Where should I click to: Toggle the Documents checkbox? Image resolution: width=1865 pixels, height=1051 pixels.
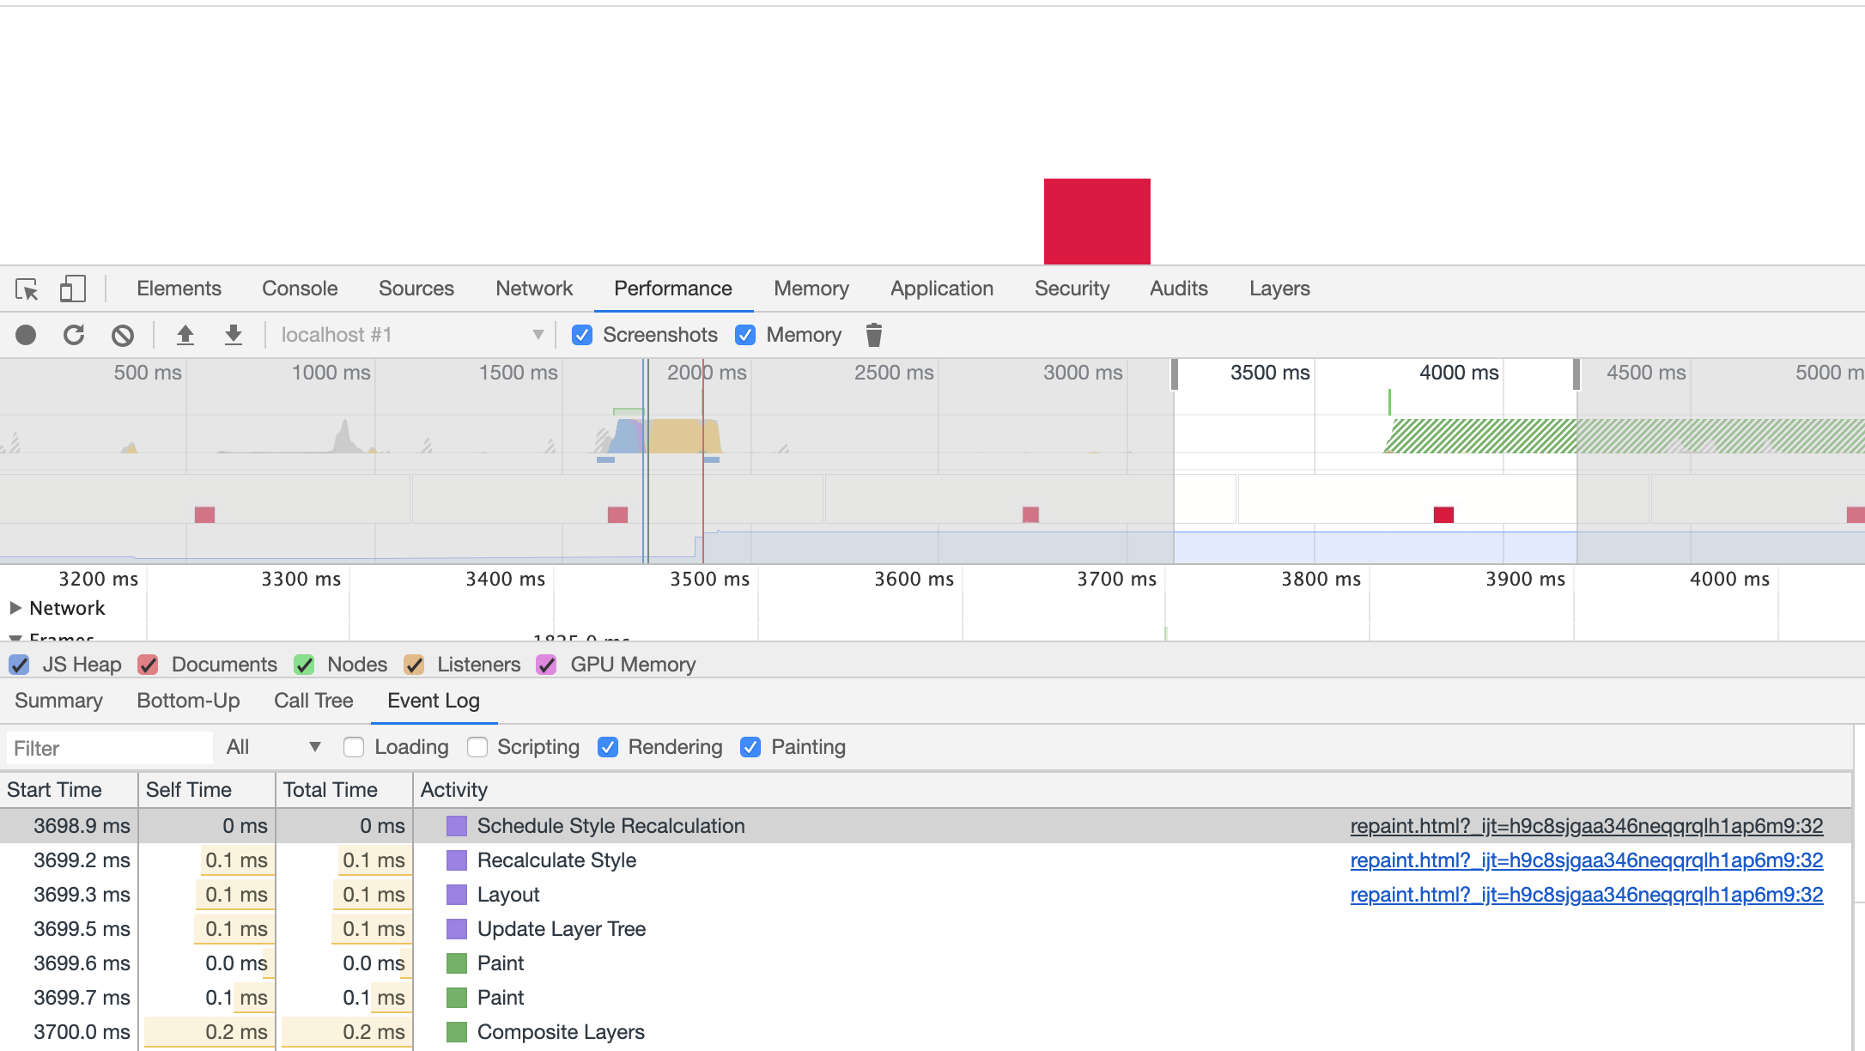click(148, 665)
